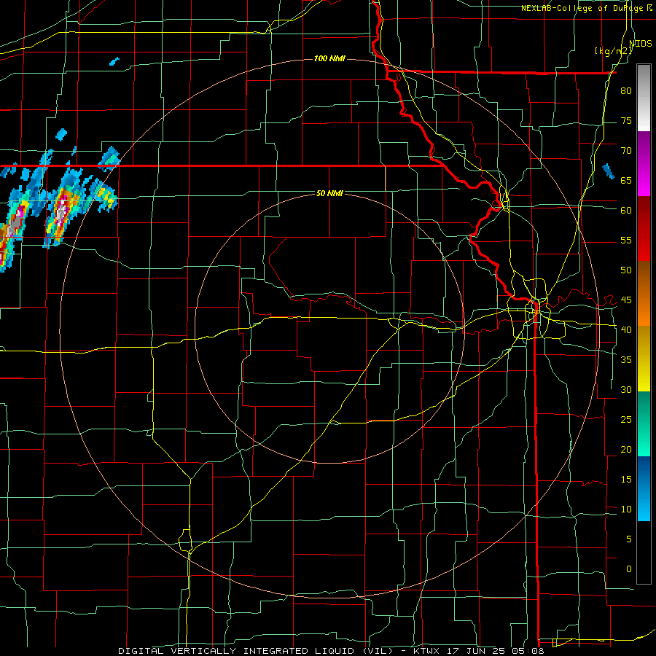Pick the 10 scale label
Screen dimensions: 656x656
point(626,509)
